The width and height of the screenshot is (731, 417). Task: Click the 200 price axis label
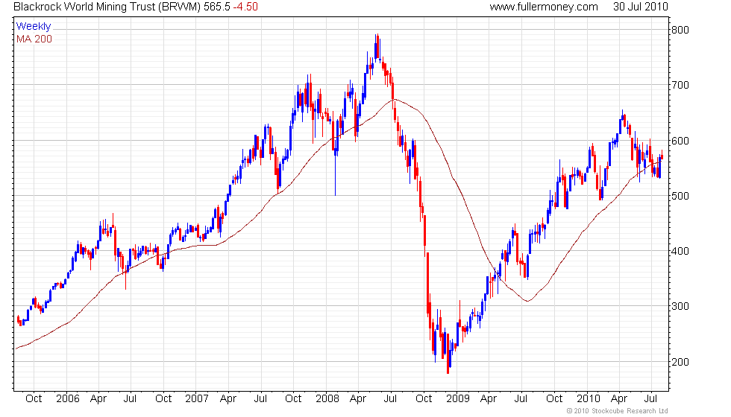680,362
